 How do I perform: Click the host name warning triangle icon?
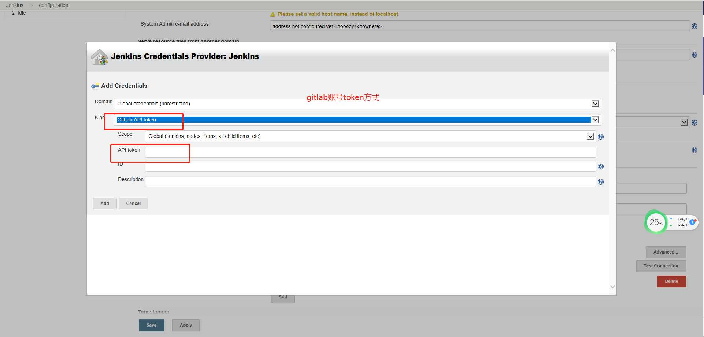tap(273, 14)
